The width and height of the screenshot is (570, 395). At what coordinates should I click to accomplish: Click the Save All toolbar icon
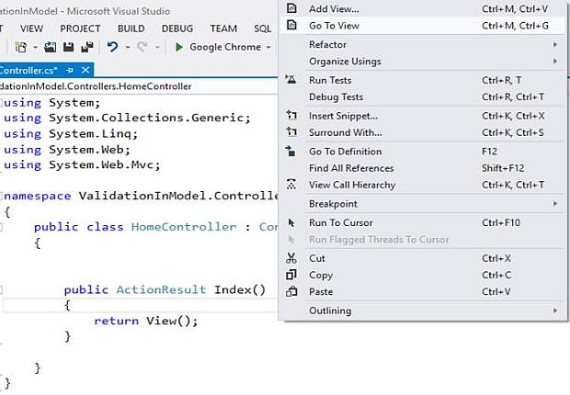(87, 47)
